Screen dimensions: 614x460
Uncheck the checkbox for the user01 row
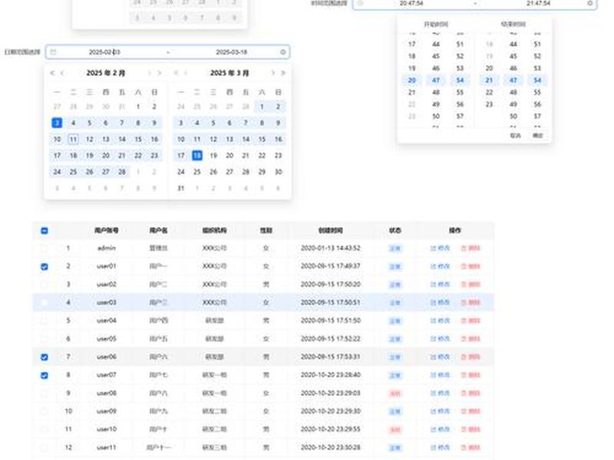tap(45, 266)
